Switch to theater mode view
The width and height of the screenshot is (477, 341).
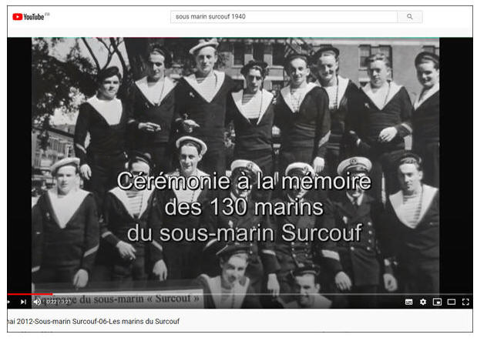tap(452, 302)
